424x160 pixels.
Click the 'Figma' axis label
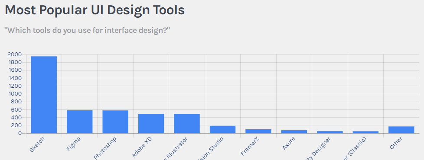73,144
